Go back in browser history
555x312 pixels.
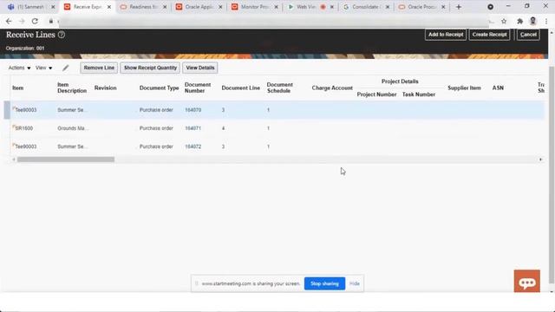[x=9, y=21]
